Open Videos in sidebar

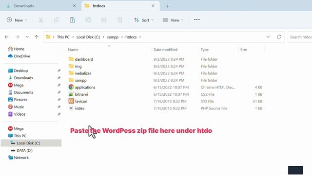pyautogui.click(x=17, y=114)
